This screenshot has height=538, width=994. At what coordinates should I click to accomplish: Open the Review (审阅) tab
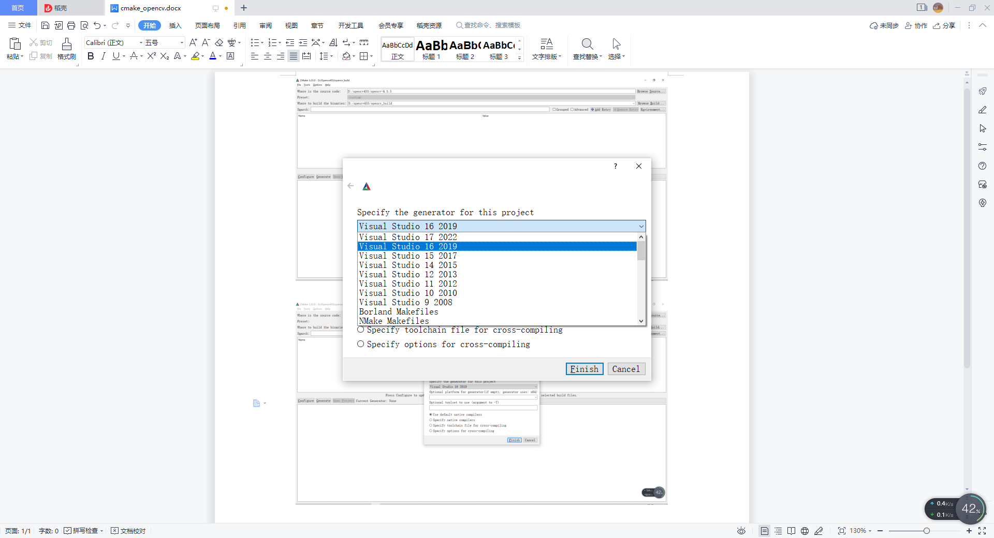266,25
